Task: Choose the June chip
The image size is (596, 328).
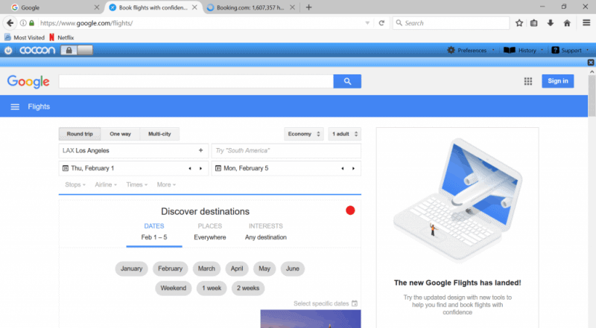Action: [x=293, y=268]
